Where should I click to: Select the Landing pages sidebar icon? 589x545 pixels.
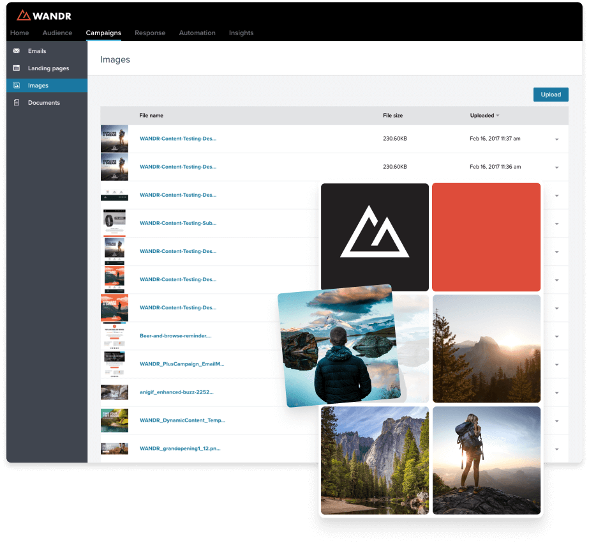pyautogui.click(x=17, y=68)
